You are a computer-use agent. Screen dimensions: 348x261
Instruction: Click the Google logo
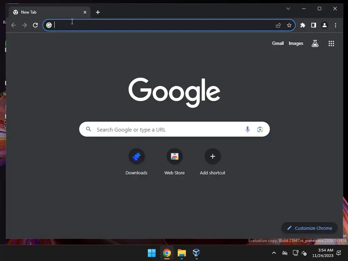(174, 92)
